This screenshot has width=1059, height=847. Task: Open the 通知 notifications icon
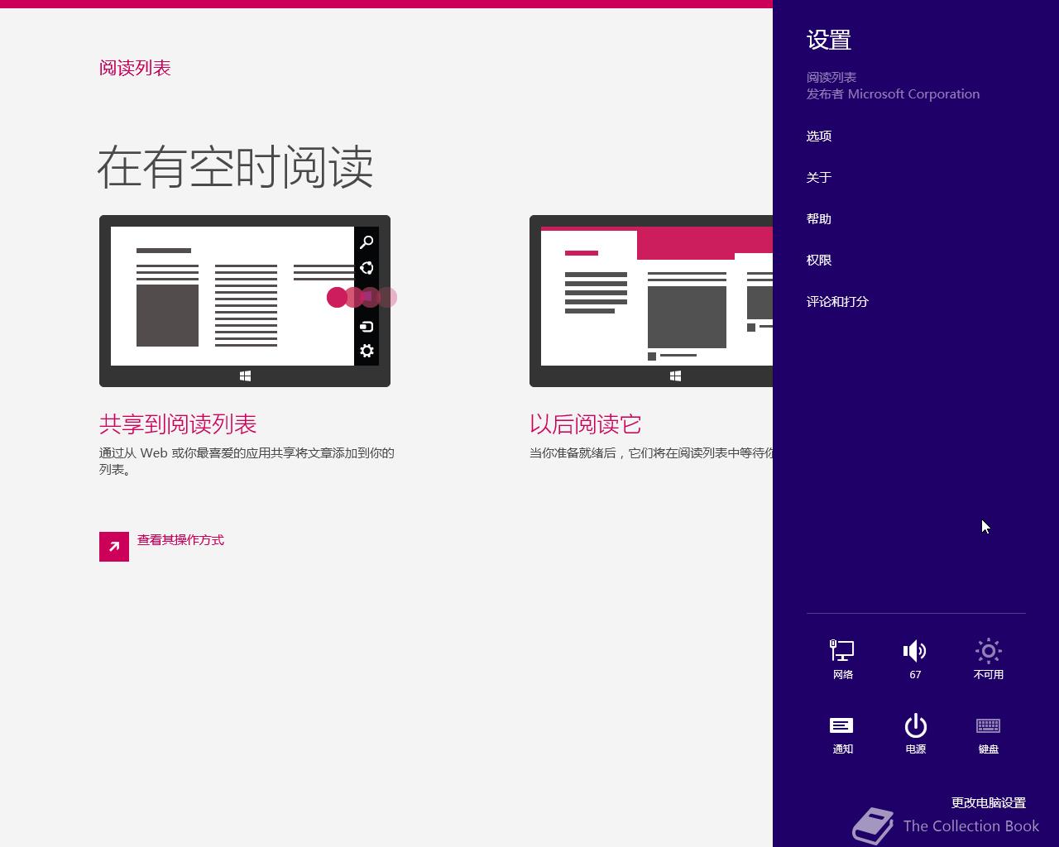point(842,734)
